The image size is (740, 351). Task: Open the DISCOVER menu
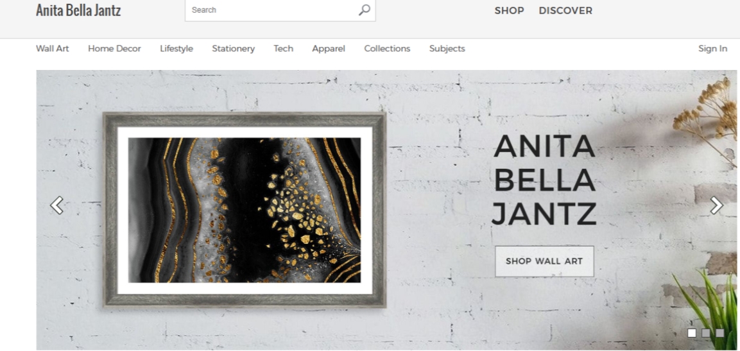(x=565, y=10)
